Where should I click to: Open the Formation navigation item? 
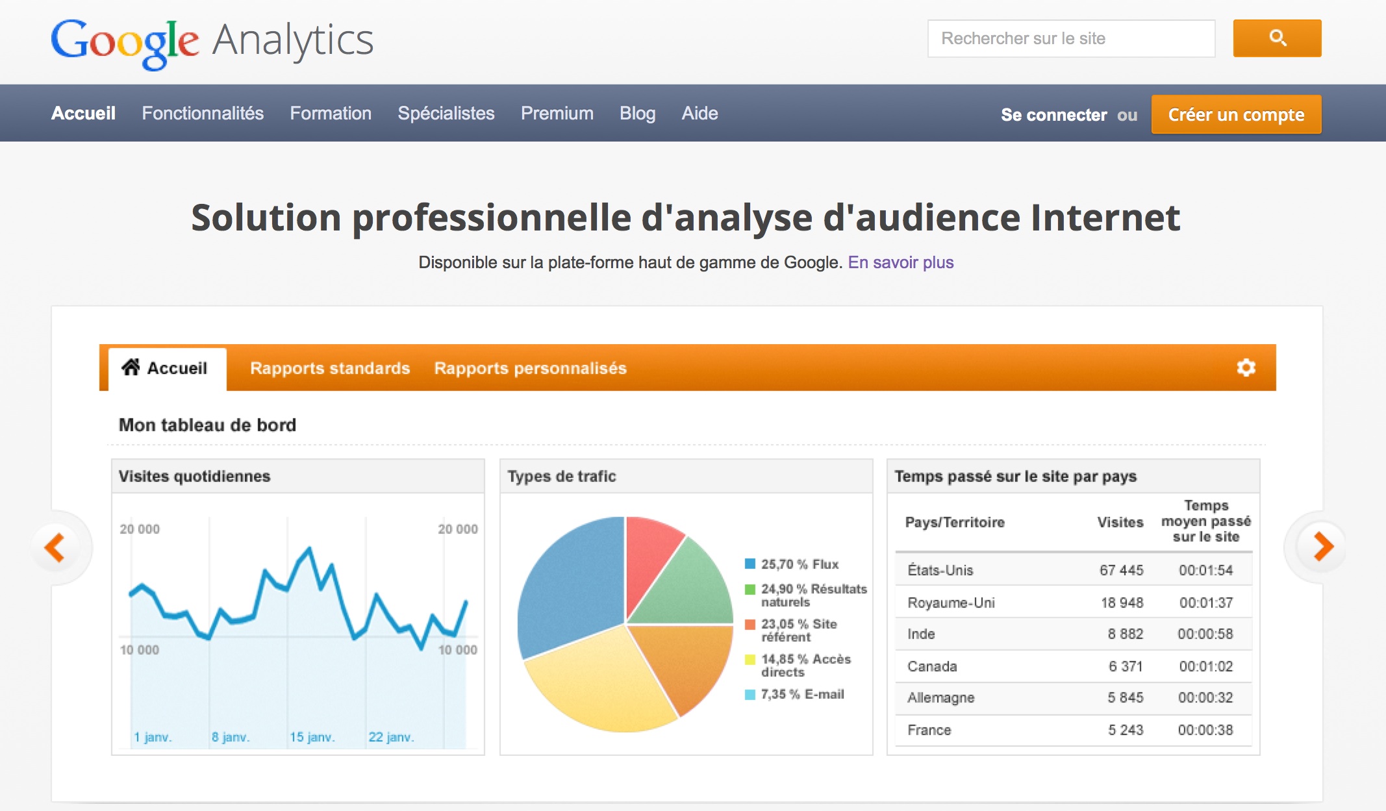tap(330, 114)
